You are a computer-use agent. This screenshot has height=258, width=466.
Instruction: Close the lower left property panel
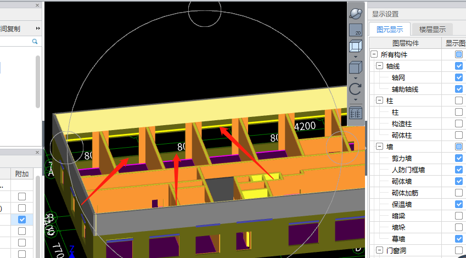(37, 152)
